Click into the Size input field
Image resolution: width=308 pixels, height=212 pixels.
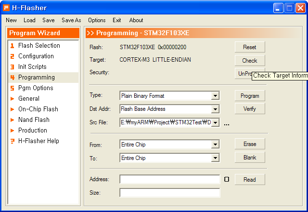170,193
